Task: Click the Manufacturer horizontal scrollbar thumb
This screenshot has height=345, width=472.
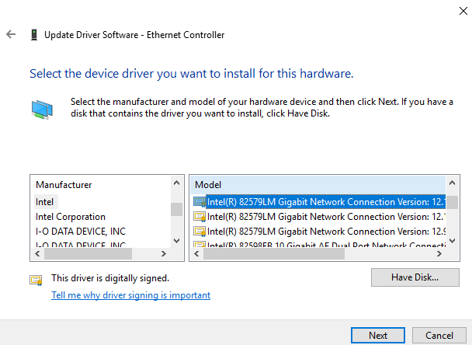Action: click(88, 254)
